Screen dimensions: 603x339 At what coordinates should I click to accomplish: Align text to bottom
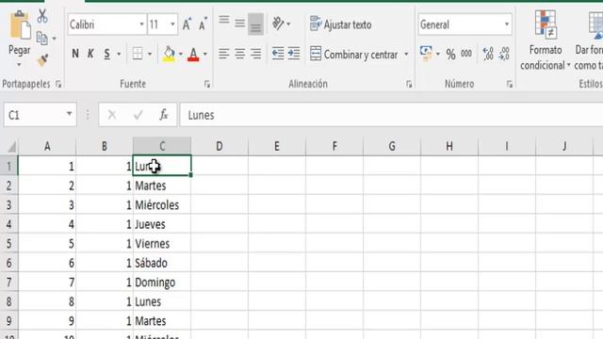point(255,24)
